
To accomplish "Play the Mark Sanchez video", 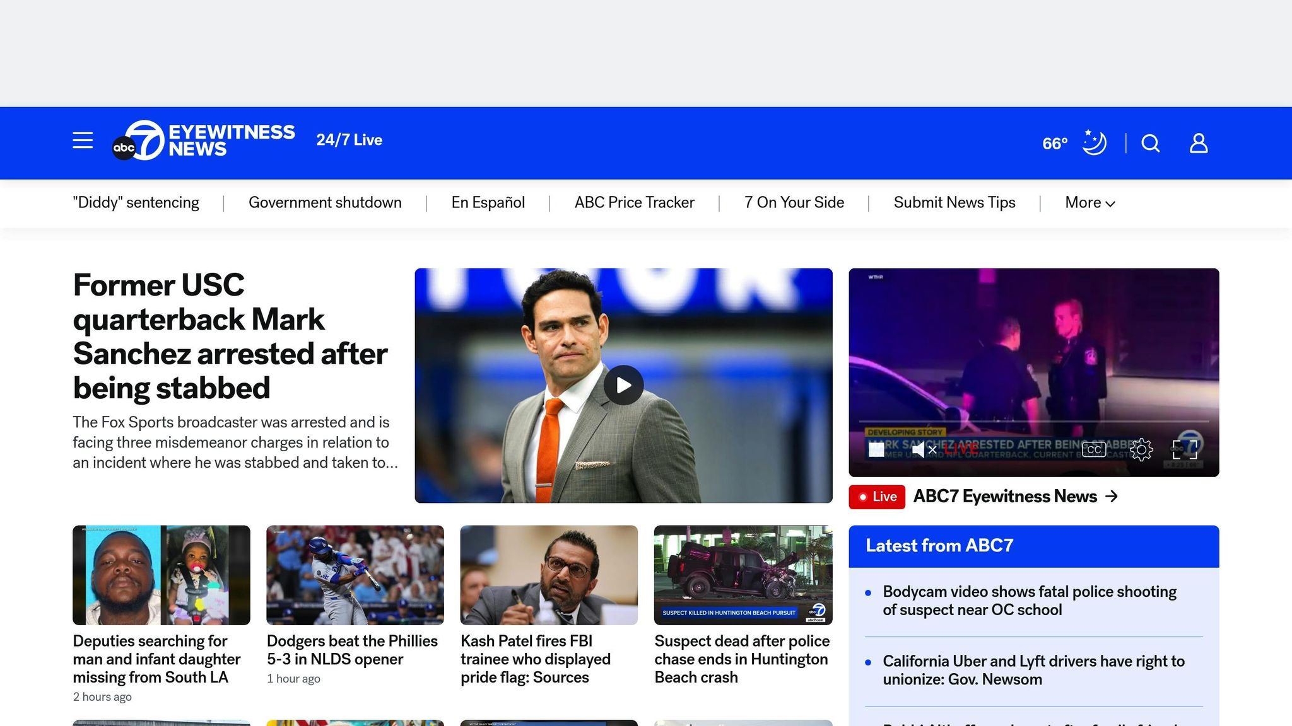I will (623, 385).
